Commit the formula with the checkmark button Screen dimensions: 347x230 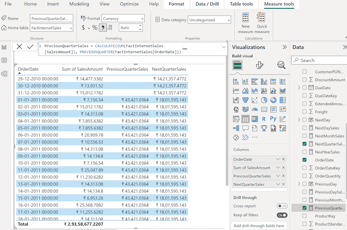tap(30, 46)
